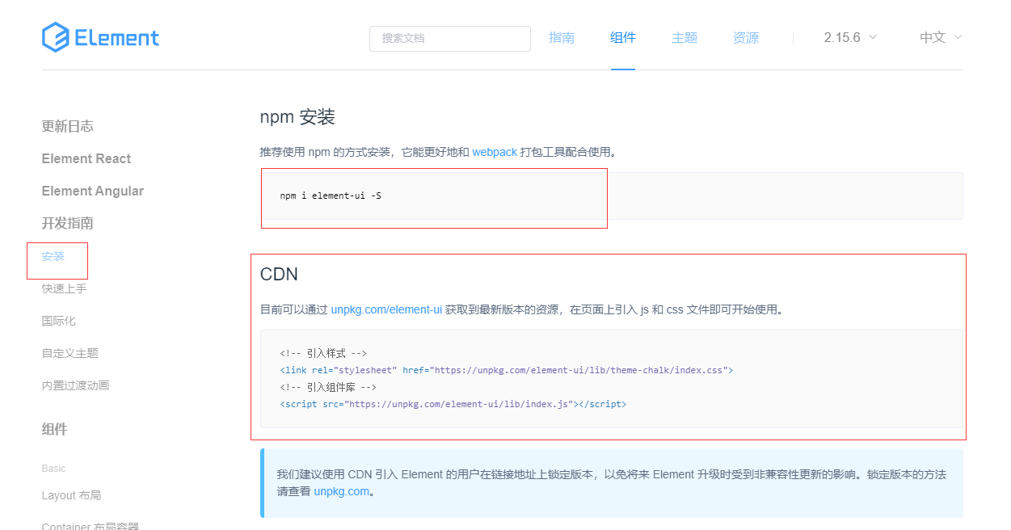Image resolution: width=1011 pixels, height=530 pixels.
Task: Select 自定义主题 in the sidebar
Action: (x=70, y=353)
